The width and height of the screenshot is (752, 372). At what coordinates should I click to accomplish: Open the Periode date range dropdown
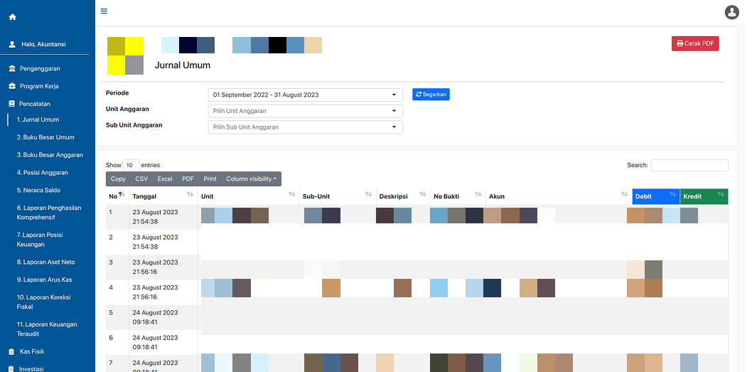pyautogui.click(x=305, y=95)
